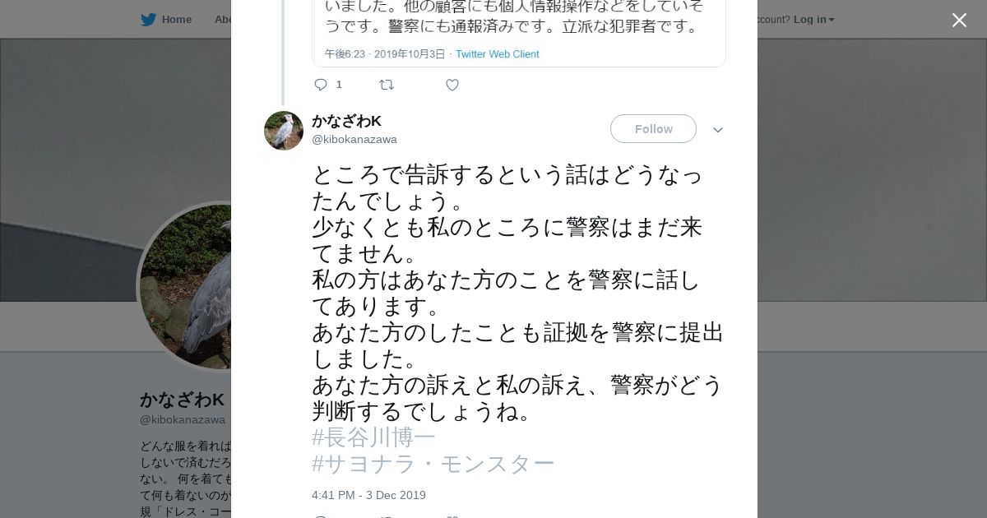
Task: Follow the @kibokanazawa account
Action: (653, 129)
